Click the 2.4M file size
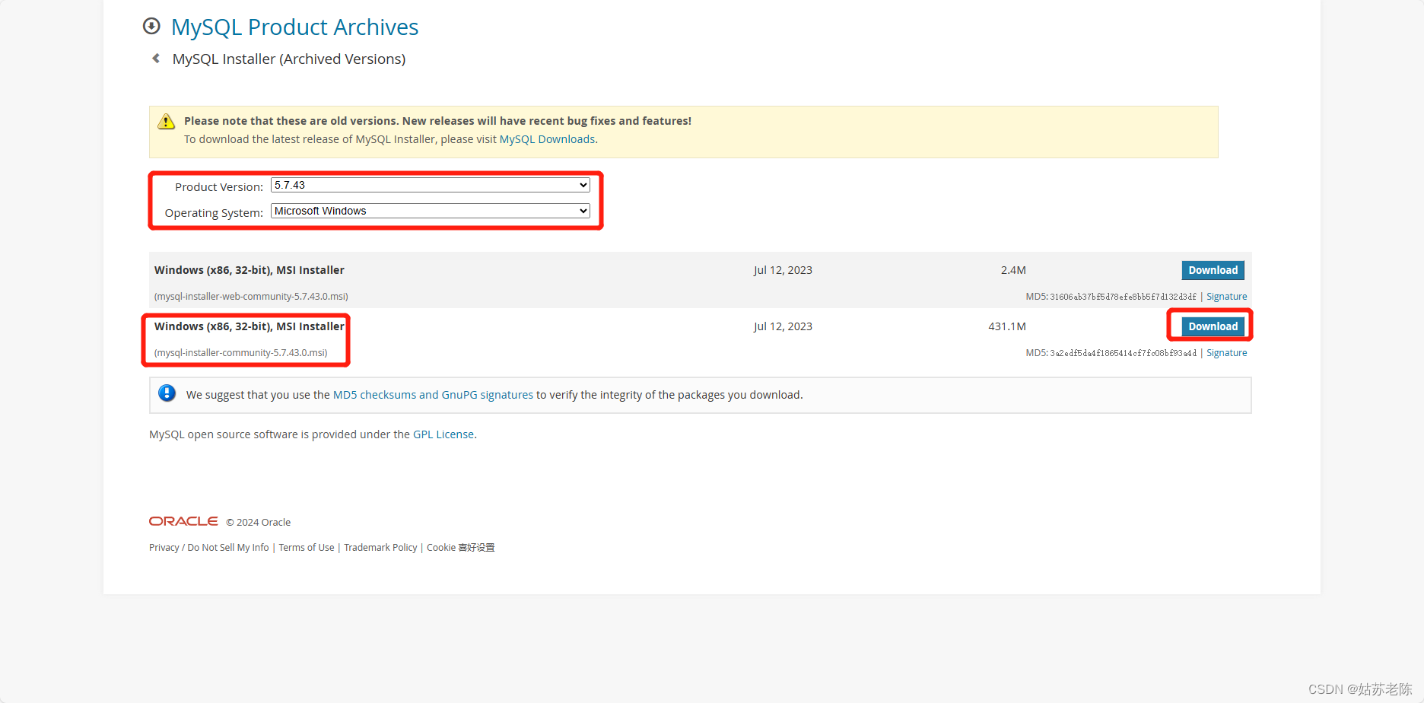 (1013, 270)
